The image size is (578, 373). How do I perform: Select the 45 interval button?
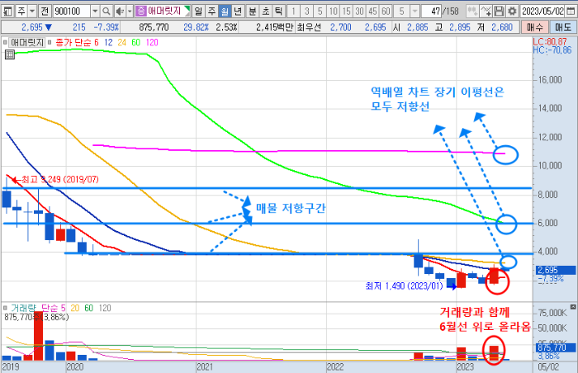pos(372,11)
